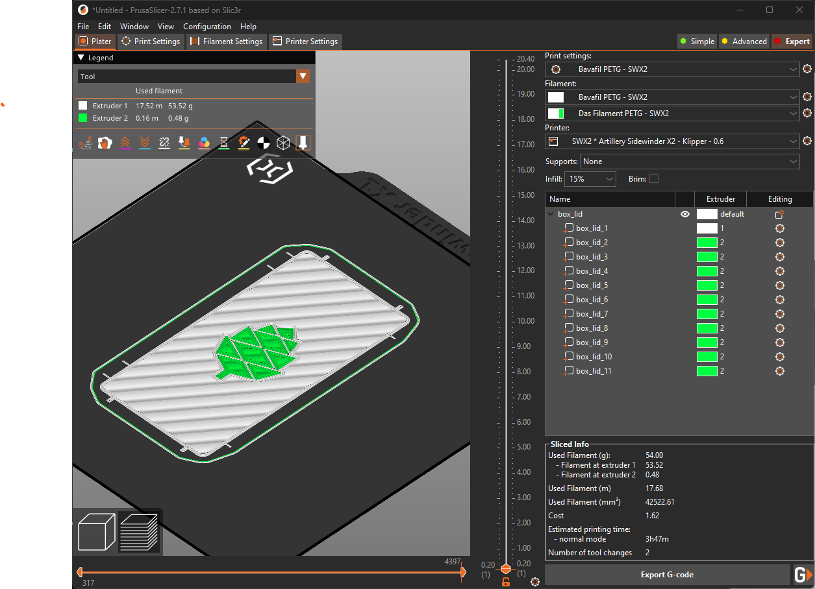Click box_lid_3 green extruder swatch
This screenshot has width=815, height=589.
click(x=707, y=257)
